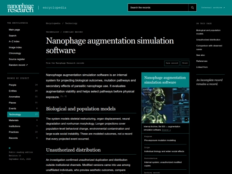Viewport: 232px width, 174px height.
Task: Go to the encyclopedia header label
Action: coord(55,8)
